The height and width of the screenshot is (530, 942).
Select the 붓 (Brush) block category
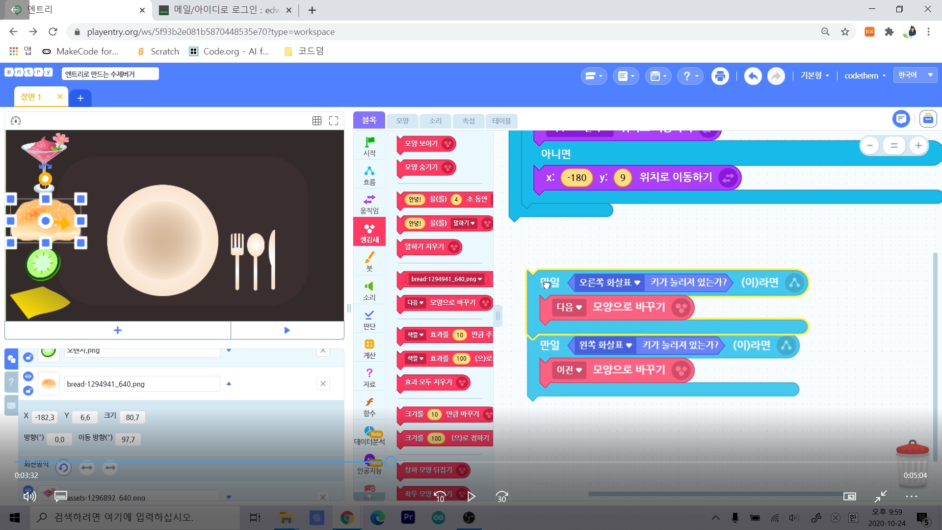point(369,262)
